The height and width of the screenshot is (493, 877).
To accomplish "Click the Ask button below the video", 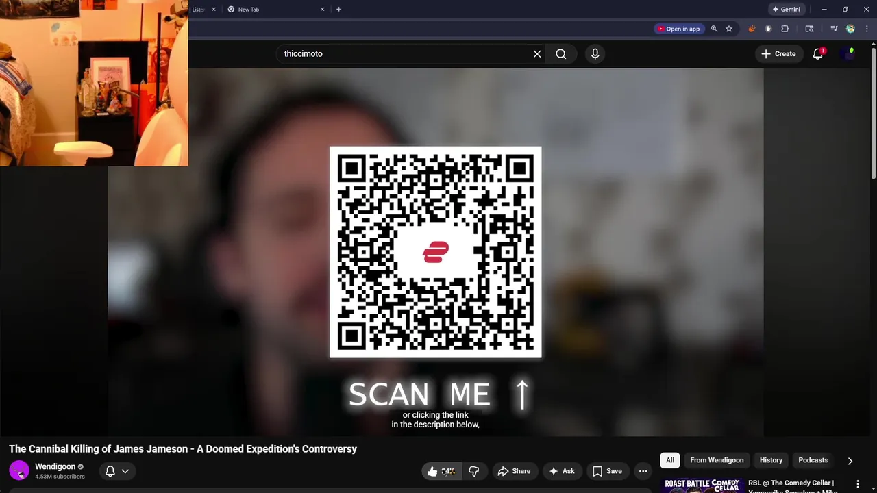I will (x=561, y=471).
